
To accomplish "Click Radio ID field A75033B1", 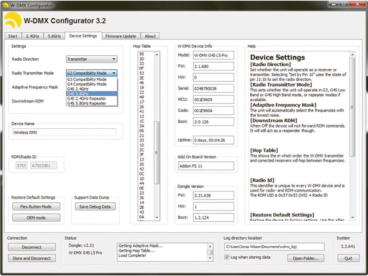I will pyautogui.click(x=44, y=166).
